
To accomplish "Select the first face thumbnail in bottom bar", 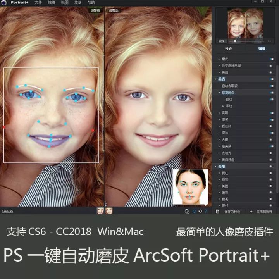I will (100, 211).
